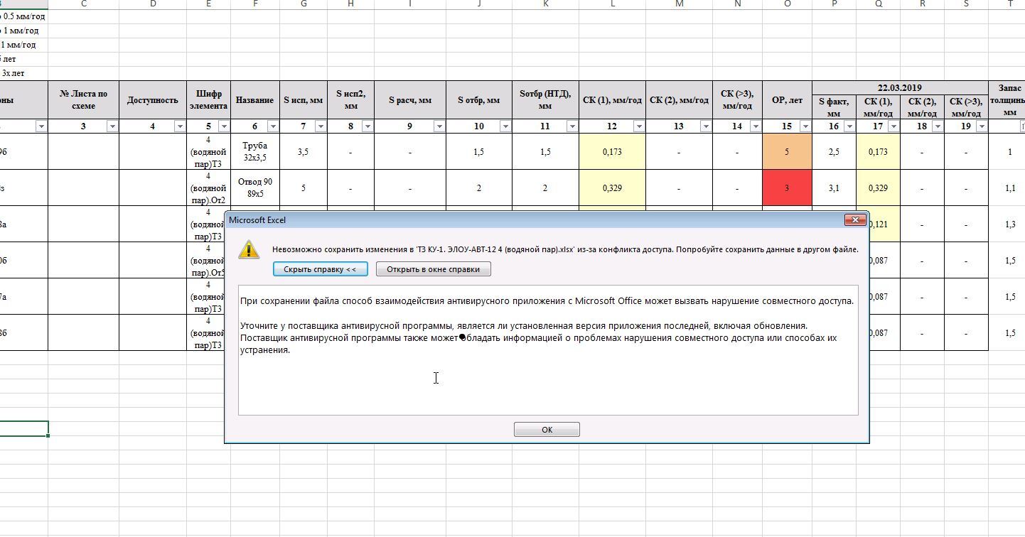Select column header L
1025x537 pixels.
click(612, 4)
